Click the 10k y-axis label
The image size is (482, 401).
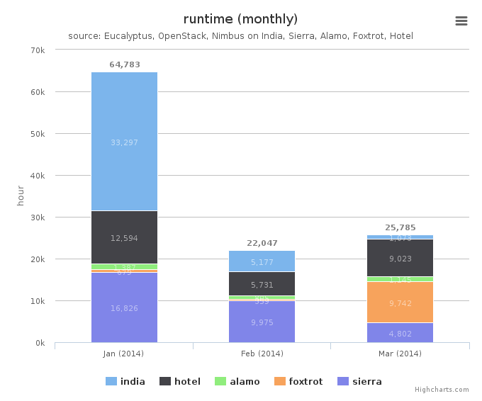tap(38, 301)
